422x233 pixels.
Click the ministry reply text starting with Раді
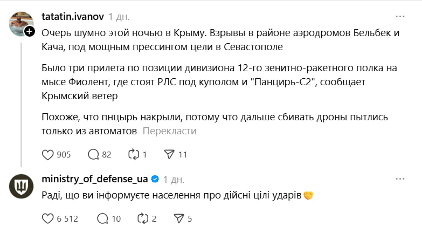(x=171, y=194)
